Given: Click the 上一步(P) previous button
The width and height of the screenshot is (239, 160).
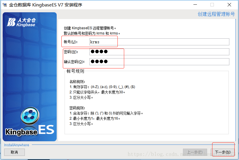Looking at the screenshot, I should 195,152.
